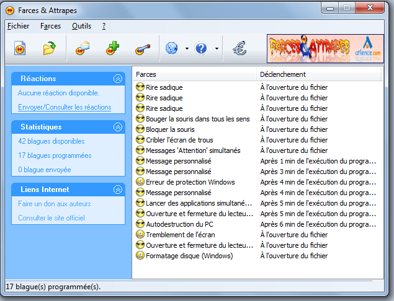The height and width of the screenshot is (301, 394).
Task: Click 'Après 1 min de l'exécution' trigger cell
Action: pyautogui.click(x=318, y=161)
